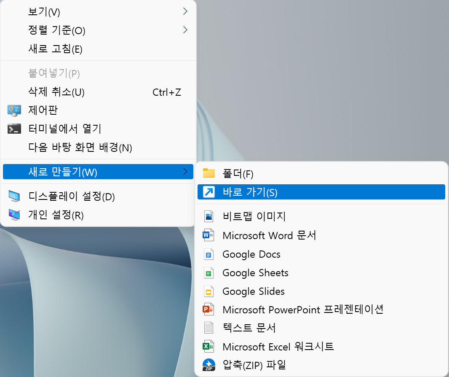Create a new Google Sheets file
The height and width of the screenshot is (377, 449).
pos(321,273)
